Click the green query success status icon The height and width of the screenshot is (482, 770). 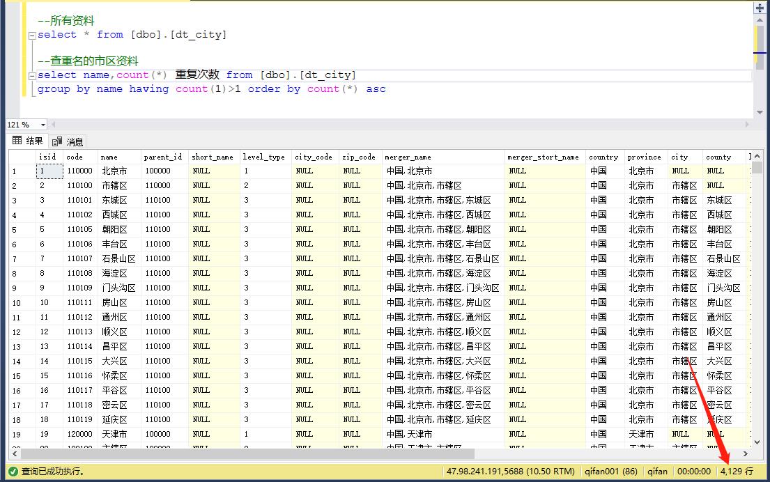point(13,472)
